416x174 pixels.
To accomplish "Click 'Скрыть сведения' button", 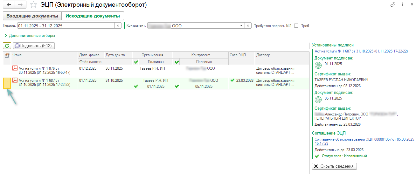I will coord(334,166).
